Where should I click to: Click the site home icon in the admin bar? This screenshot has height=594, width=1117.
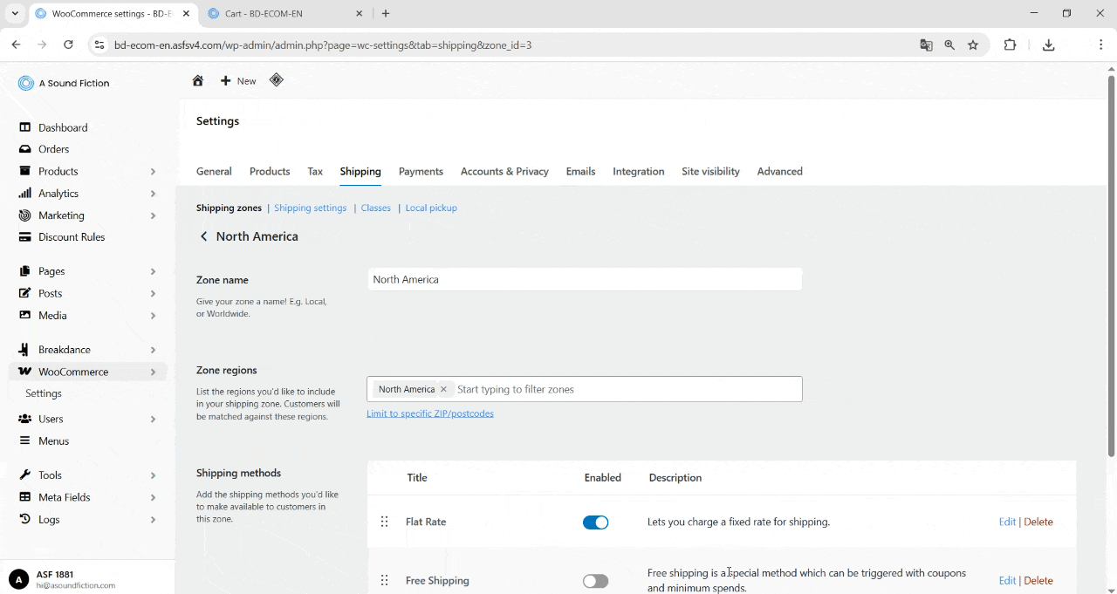pyautogui.click(x=197, y=80)
